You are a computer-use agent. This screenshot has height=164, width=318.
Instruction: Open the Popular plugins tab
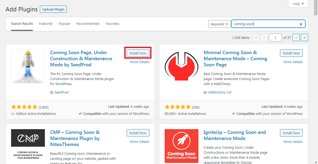point(64,24)
